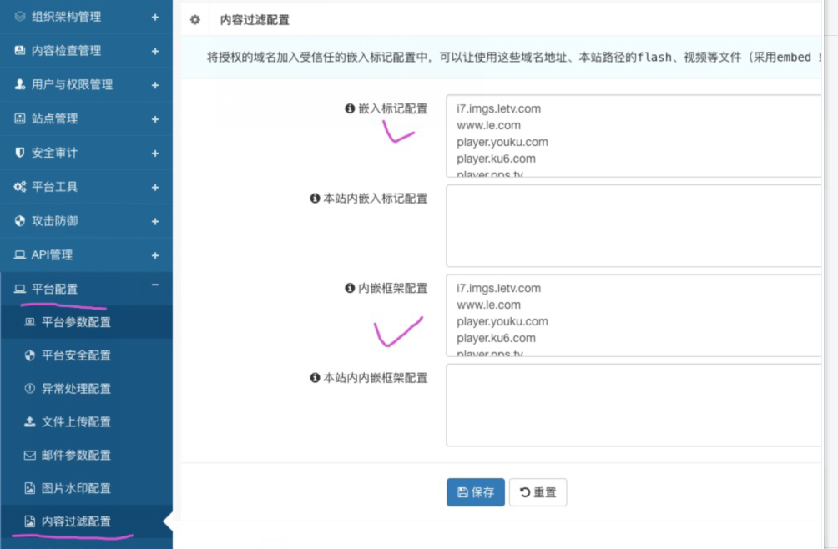The height and width of the screenshot is (549, 838).
Task: Select 邮件参数配置 in the sidebar
Action: pyautogui.click(x=76, y=456)
